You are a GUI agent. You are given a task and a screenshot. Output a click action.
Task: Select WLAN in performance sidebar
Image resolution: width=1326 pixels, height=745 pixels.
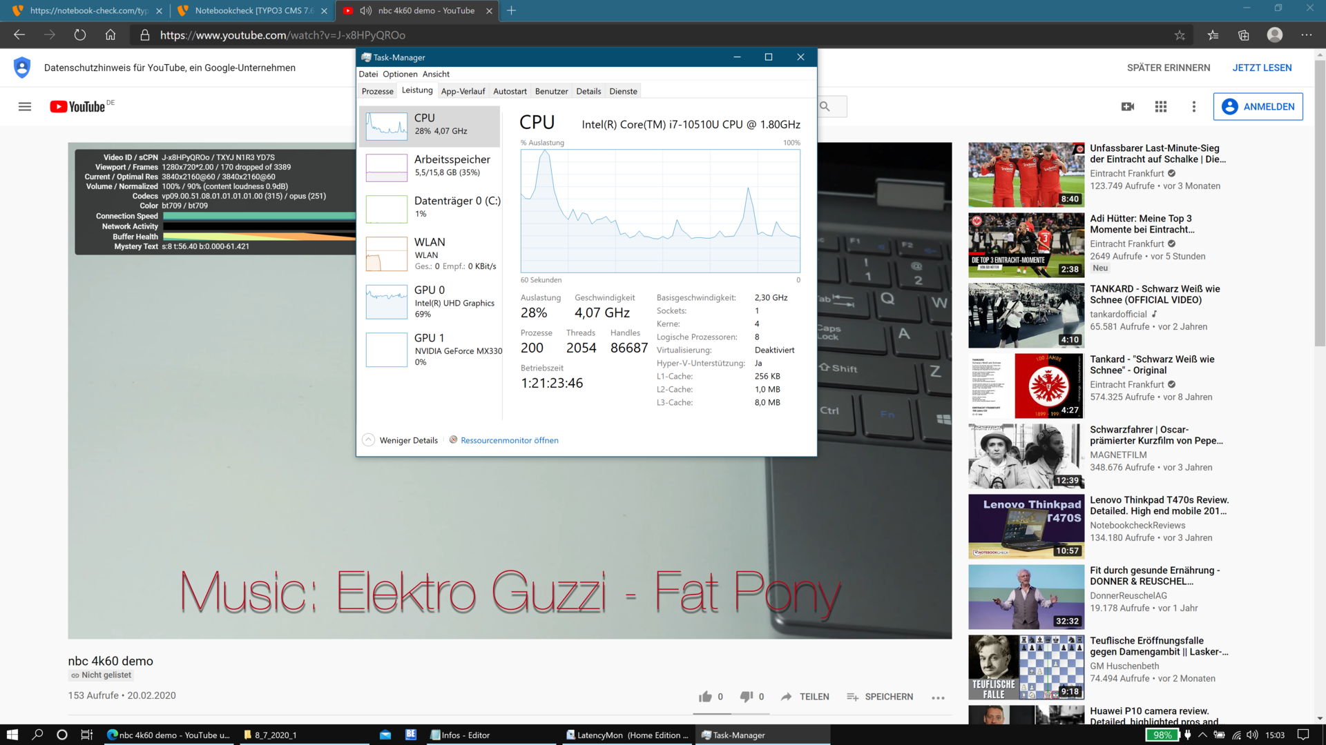pos(430,253)
